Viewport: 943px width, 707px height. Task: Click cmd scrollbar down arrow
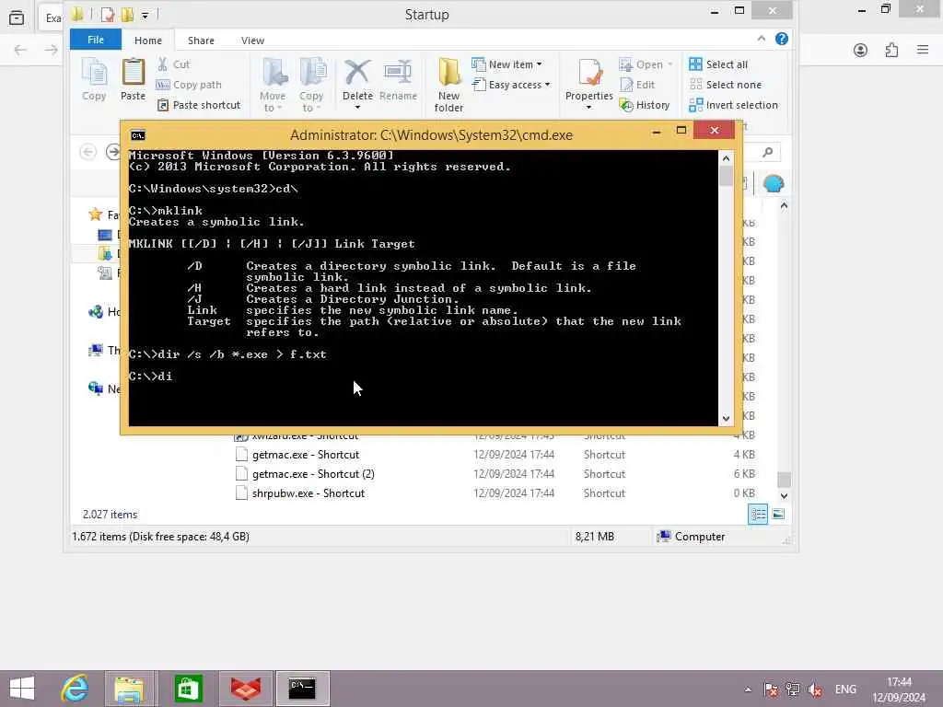[726, 419]
